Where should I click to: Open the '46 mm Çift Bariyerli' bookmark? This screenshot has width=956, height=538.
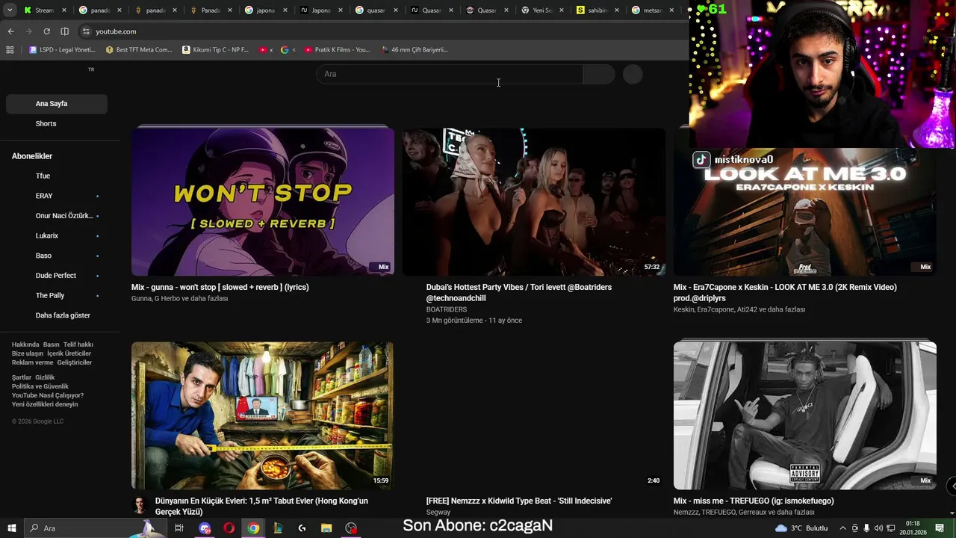(415, 50)
